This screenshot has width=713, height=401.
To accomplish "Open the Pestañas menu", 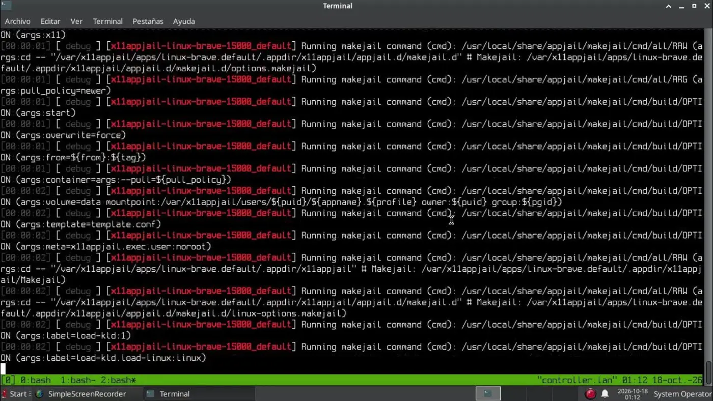I will coord(148,21).
